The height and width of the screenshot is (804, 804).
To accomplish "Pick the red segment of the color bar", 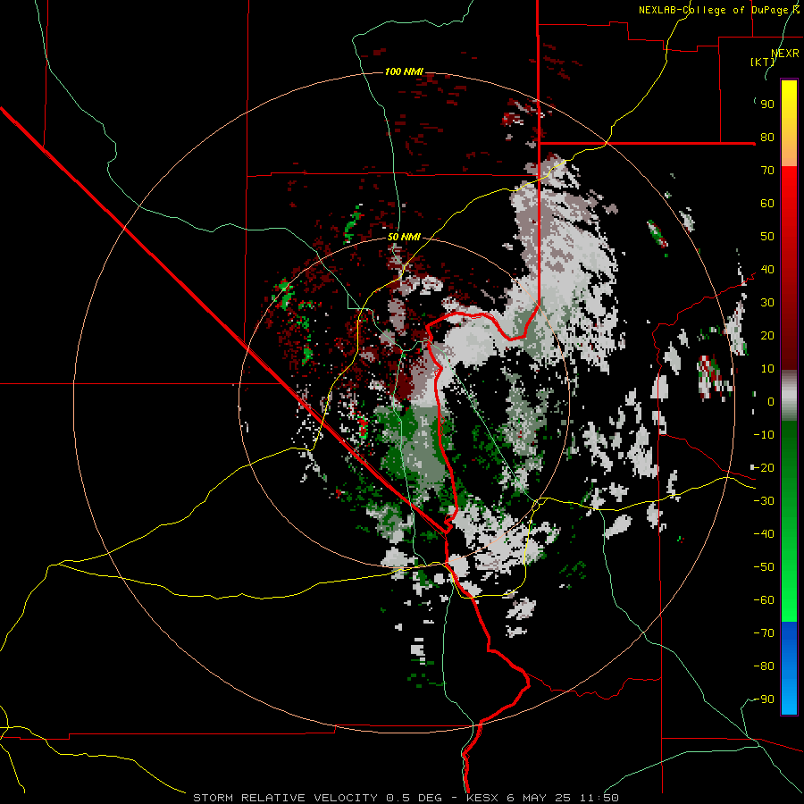I will [x=789, y=268].
